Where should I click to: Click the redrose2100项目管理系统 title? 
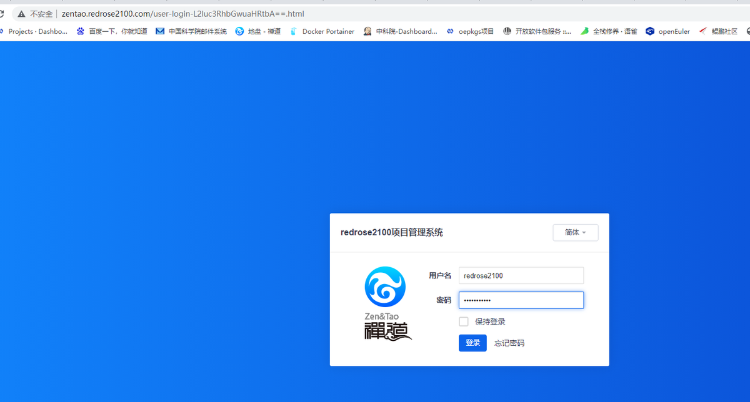click(x=392, y=232)
